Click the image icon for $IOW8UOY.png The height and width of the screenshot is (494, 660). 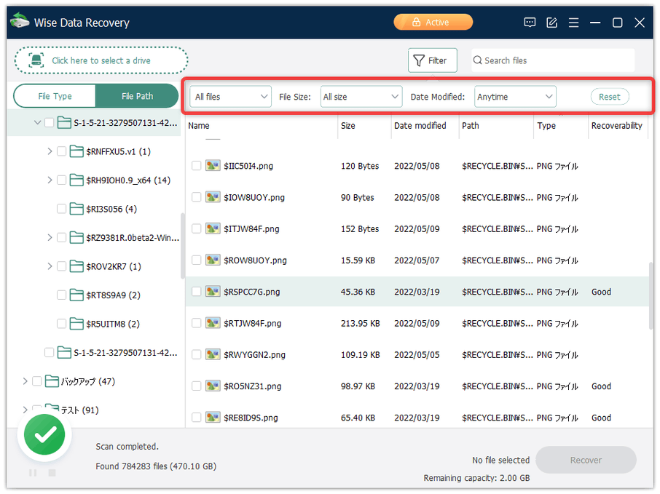213,197
